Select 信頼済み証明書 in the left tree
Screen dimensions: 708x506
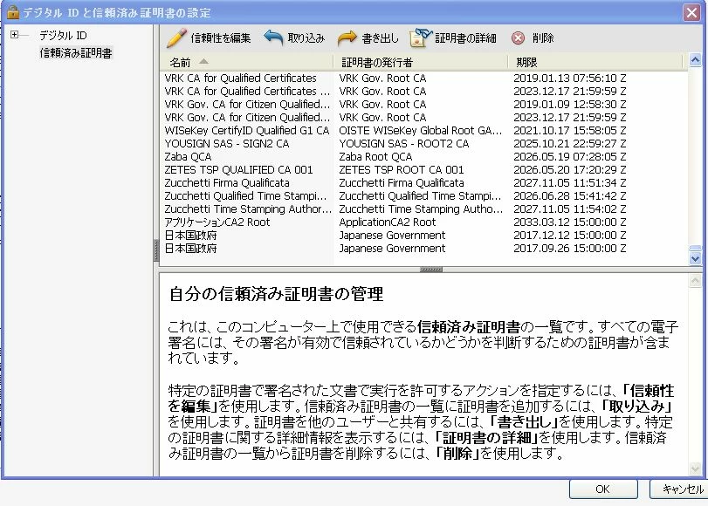point(76,53)
